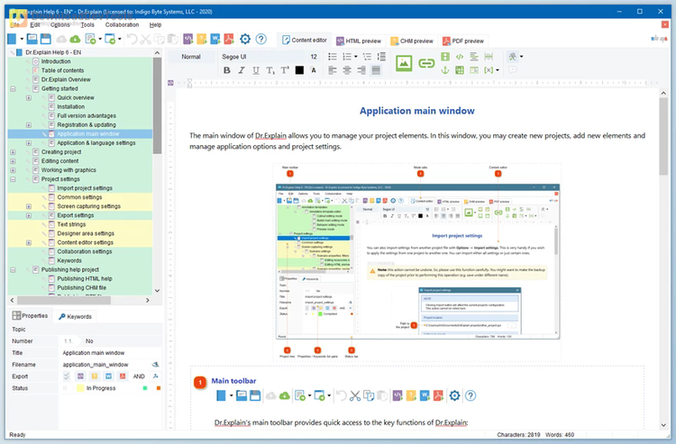
Task: Click the green cloud download icon
Action: click(x=75, y=40)
